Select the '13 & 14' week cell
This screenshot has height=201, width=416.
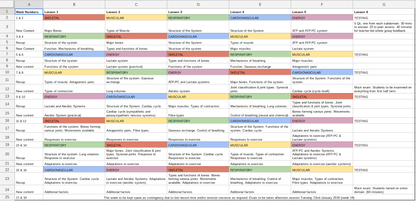coord(29,145)
